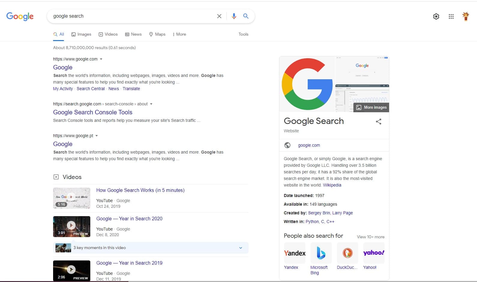The width and height of the screenshot is (477, 282).
Task: Clear the search box with X icon
Action: tap(219, 16)
